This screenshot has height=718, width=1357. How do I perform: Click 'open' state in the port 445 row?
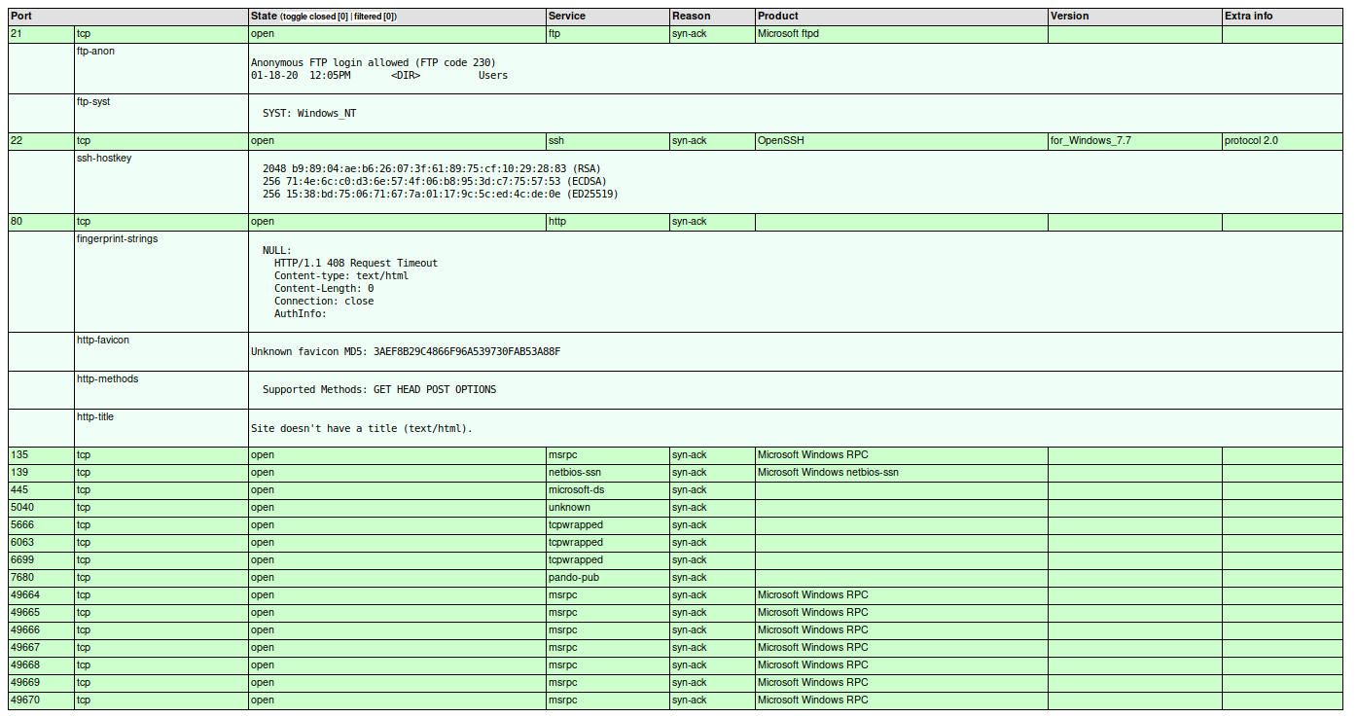pos(263,490)
